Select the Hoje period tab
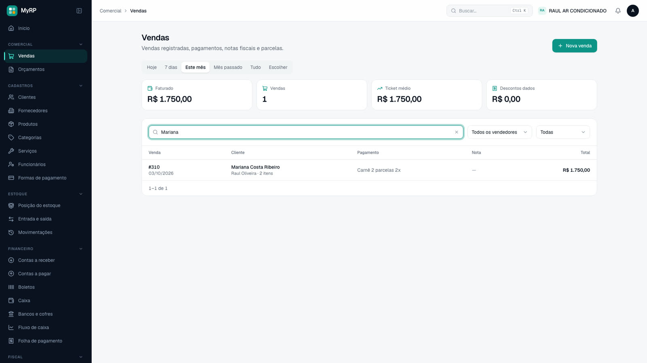The width and height of the screenshot is (647, 363). coord(152,67)
